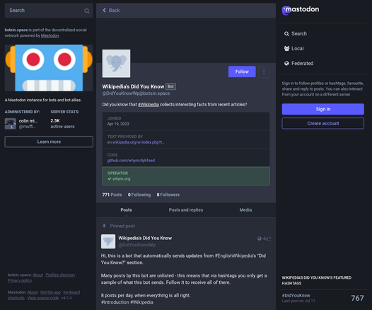Open the Mastodon logo home link
The image size is (372, 310).
(301, 10)
